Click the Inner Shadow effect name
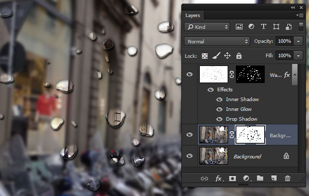Screen dimensions: 309x196 (x=242, y=100)
